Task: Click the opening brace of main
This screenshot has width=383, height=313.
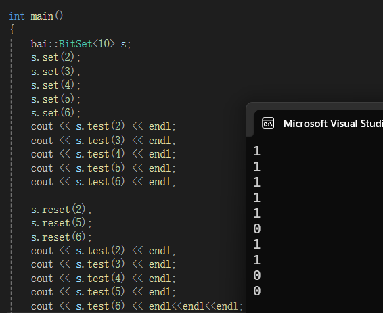Action: coord(12,30)
